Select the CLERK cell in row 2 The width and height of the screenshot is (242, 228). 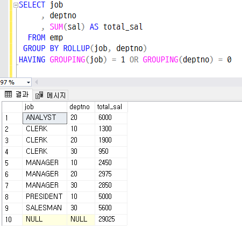click(45, 129)
